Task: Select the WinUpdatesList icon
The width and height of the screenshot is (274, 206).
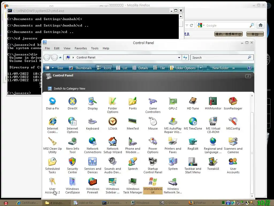Action: point(153,186)
